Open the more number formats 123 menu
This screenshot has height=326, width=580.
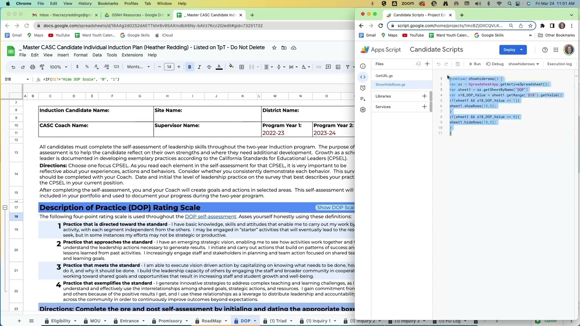[116, 67]
